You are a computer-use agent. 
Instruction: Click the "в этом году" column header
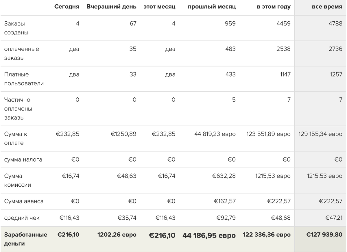pos(274,7)
